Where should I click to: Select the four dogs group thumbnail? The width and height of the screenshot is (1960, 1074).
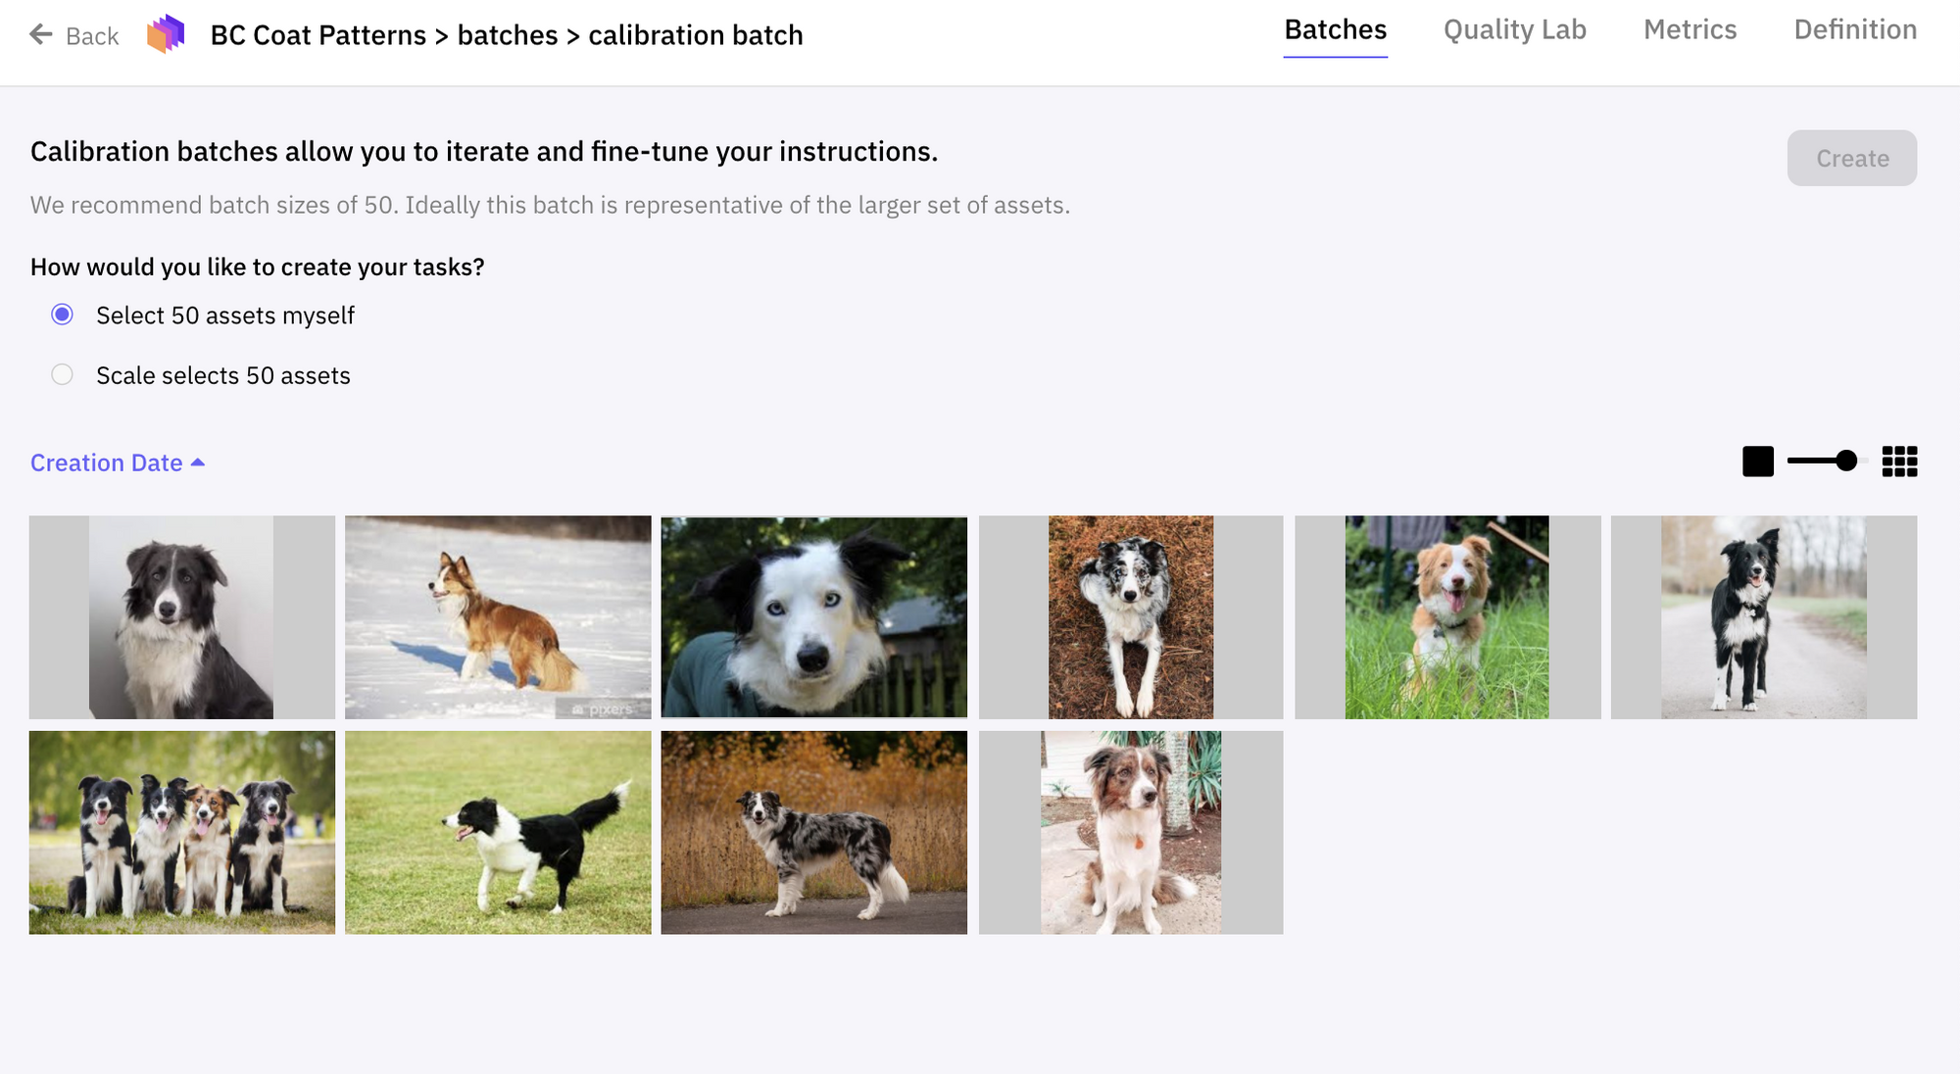click(x=182, y=832)
